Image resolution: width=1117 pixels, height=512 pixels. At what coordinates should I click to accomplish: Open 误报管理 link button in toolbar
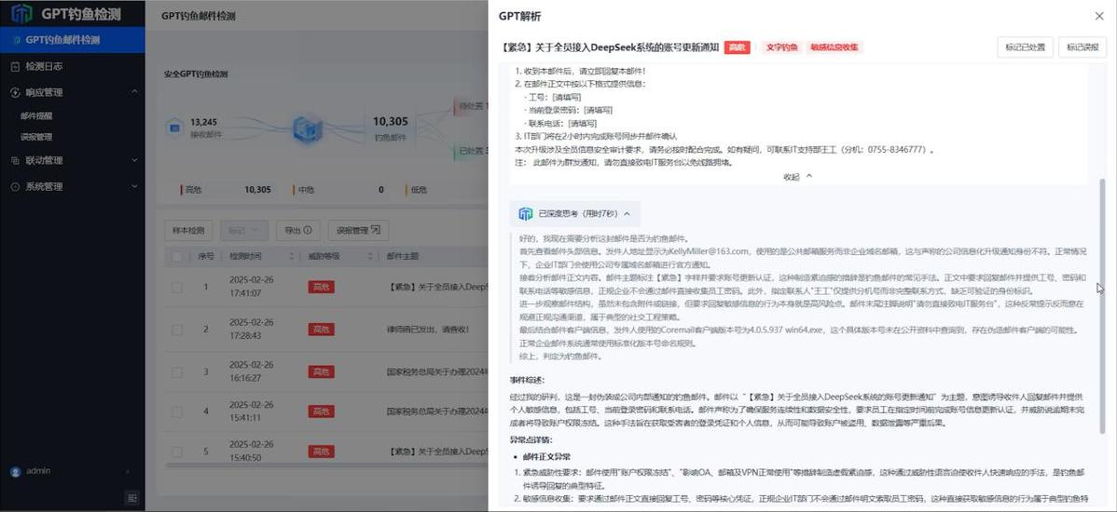point(358,231)
